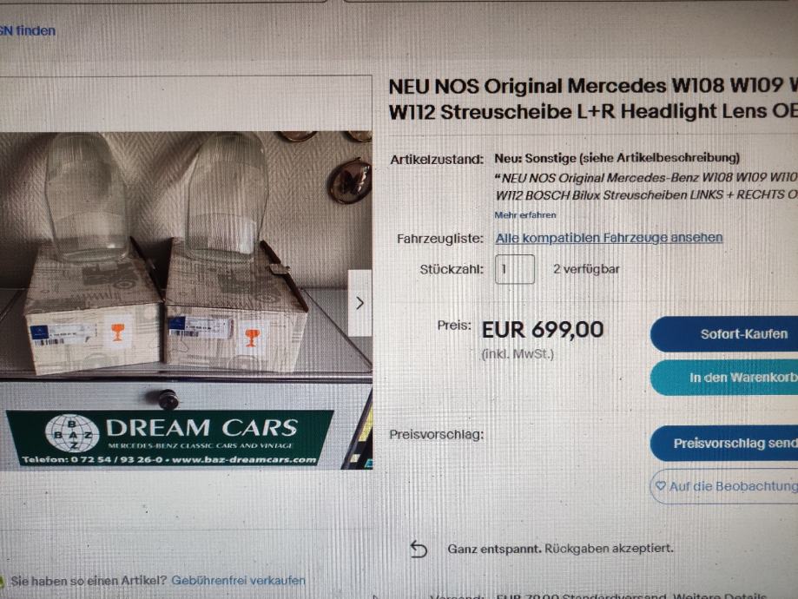Click the heart icon on watchlist button
This screenshot has height=599, width=798.
[660, 486]
